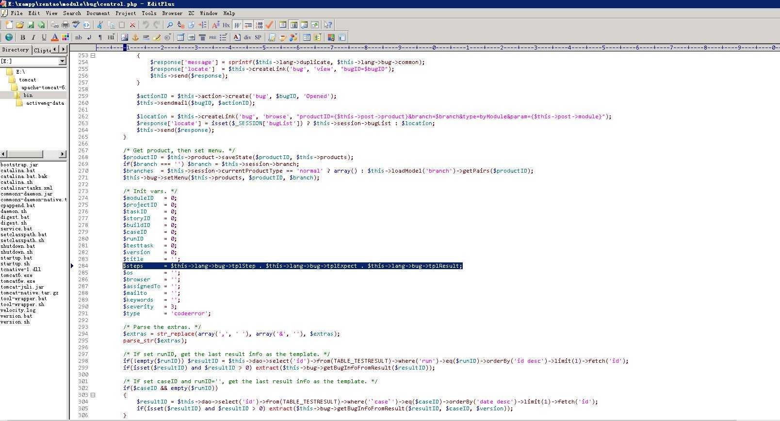Toggle the line number display icon
This screenshot has width=780, height=421.
(x=259, y=25)
